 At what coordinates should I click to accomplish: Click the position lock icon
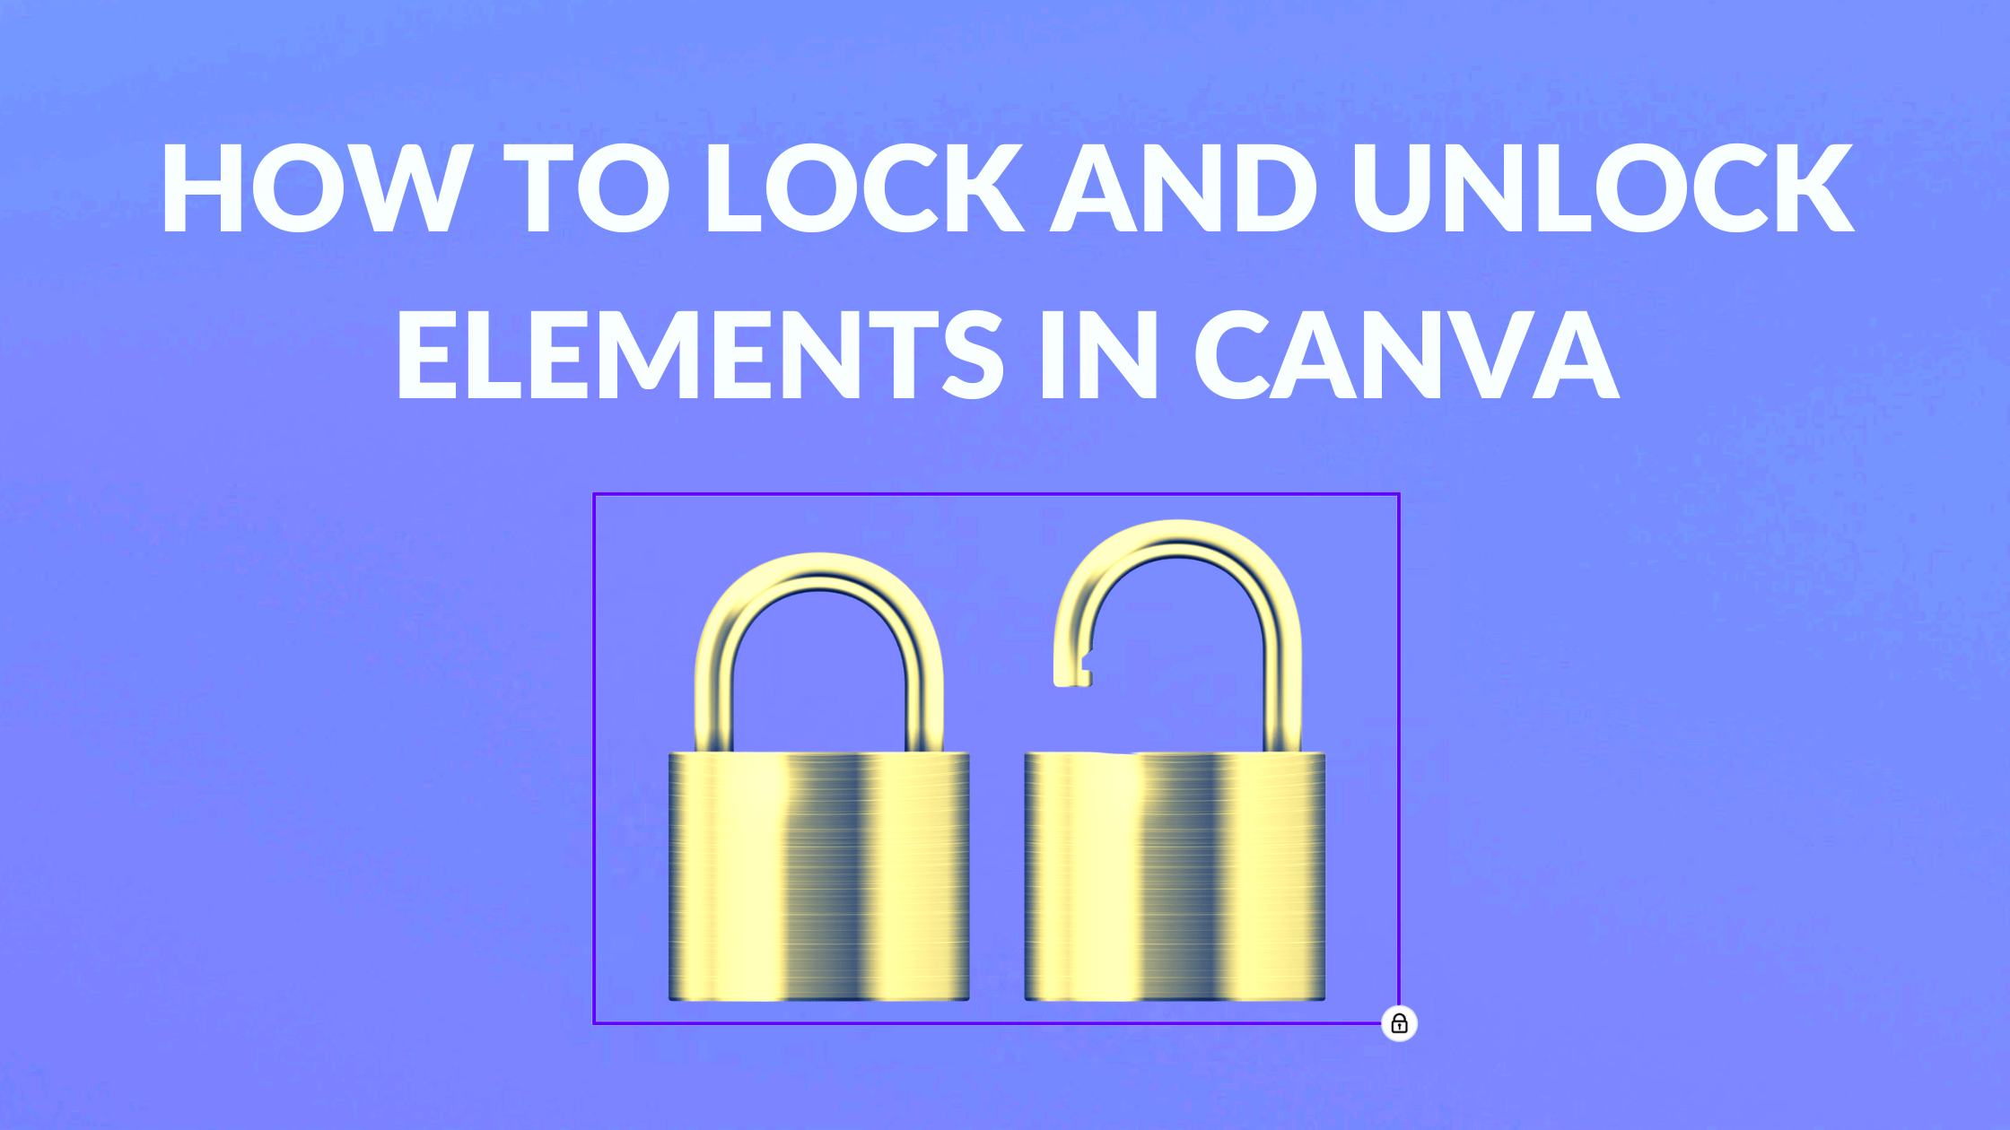pyautogui.click(x=1398, y=1022)
